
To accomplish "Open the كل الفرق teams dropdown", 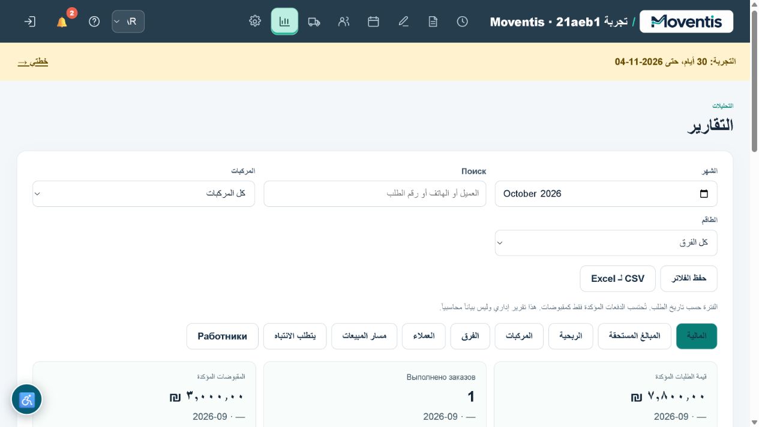I will click(606, 243).
